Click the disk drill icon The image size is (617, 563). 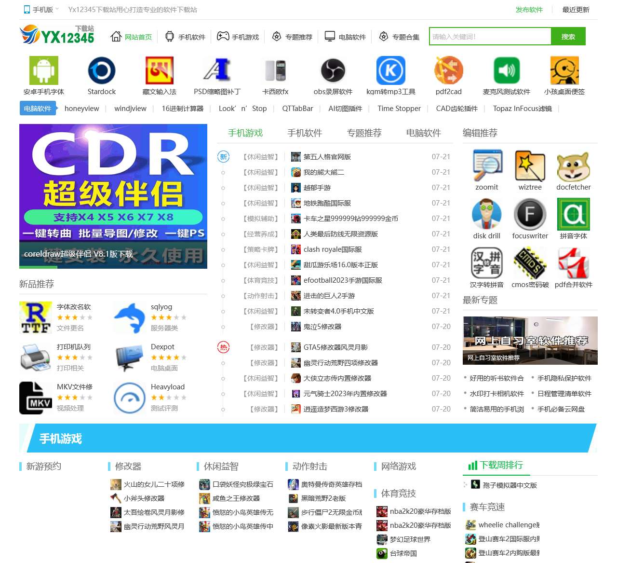click(x=487, y=214)
